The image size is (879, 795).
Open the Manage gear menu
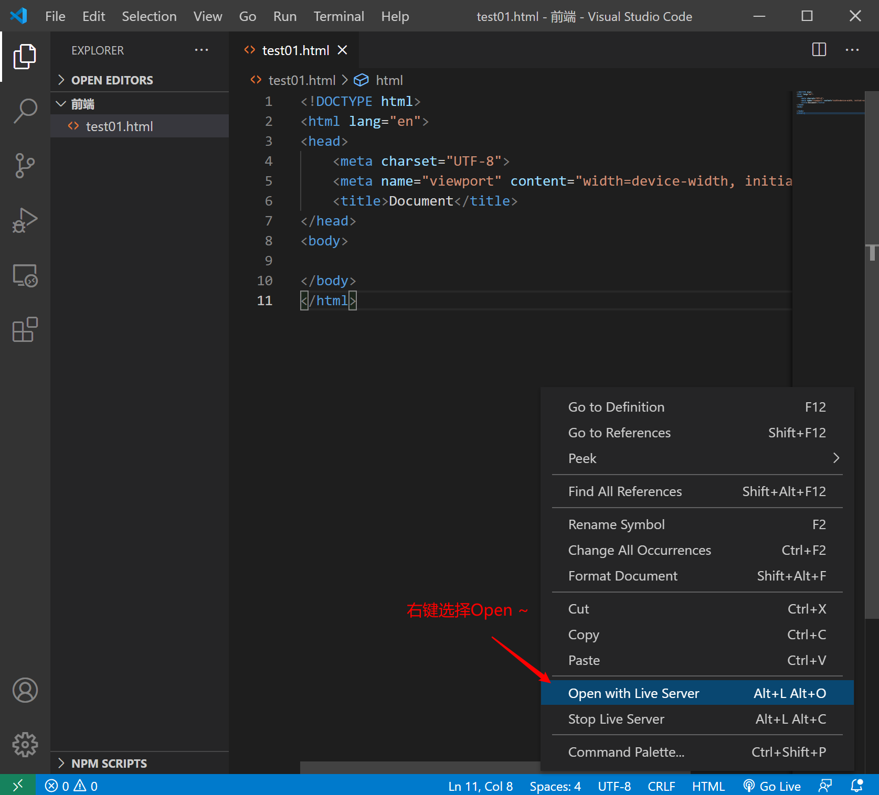point(25,745)
